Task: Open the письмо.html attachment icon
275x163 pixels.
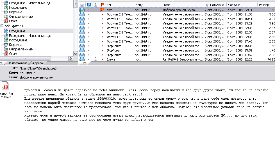Action: [5, 86]
